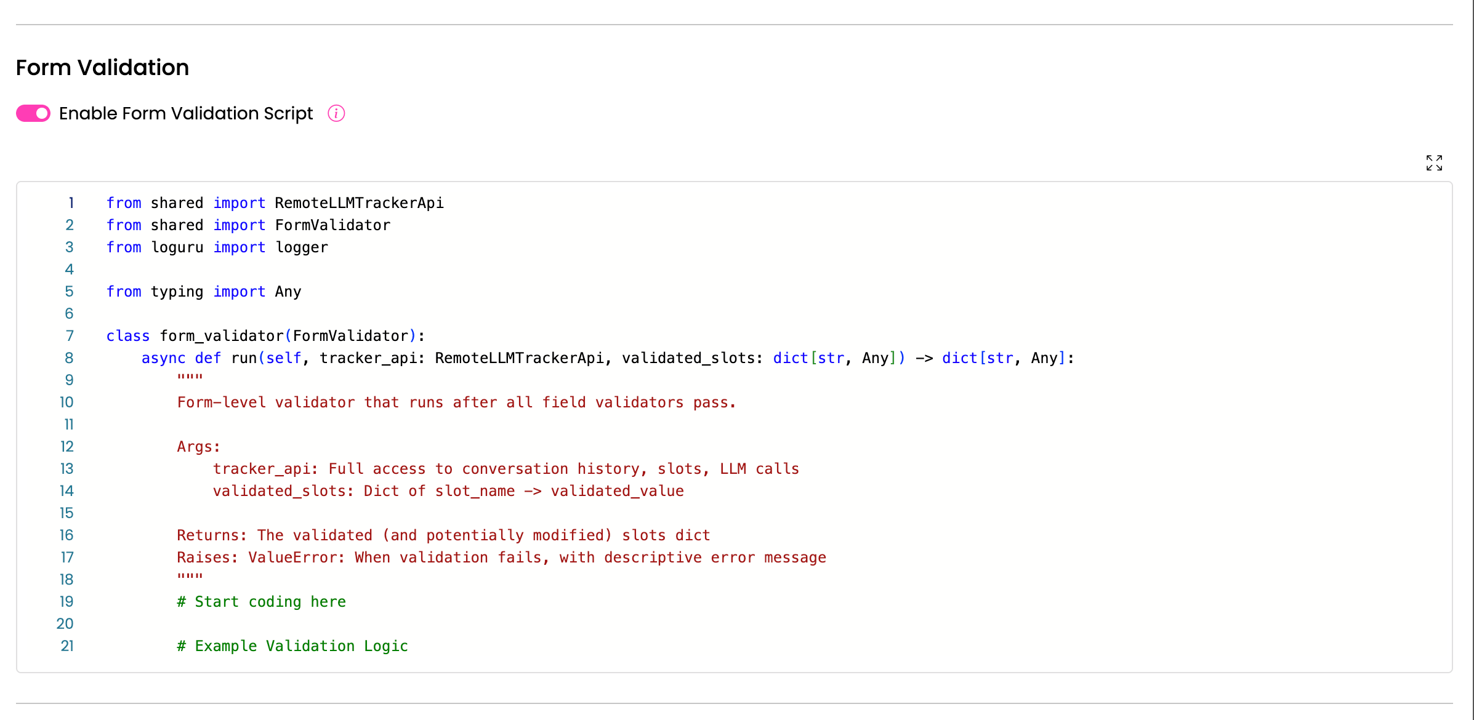Click the class form_validator definition line
Image resolution: width=1474 pixels, height=720 pixels.
[265, 336]
